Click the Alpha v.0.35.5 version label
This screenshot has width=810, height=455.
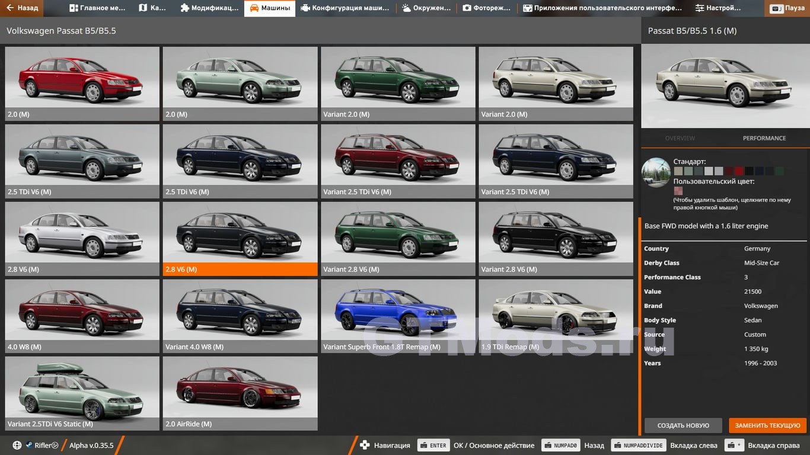91,446
